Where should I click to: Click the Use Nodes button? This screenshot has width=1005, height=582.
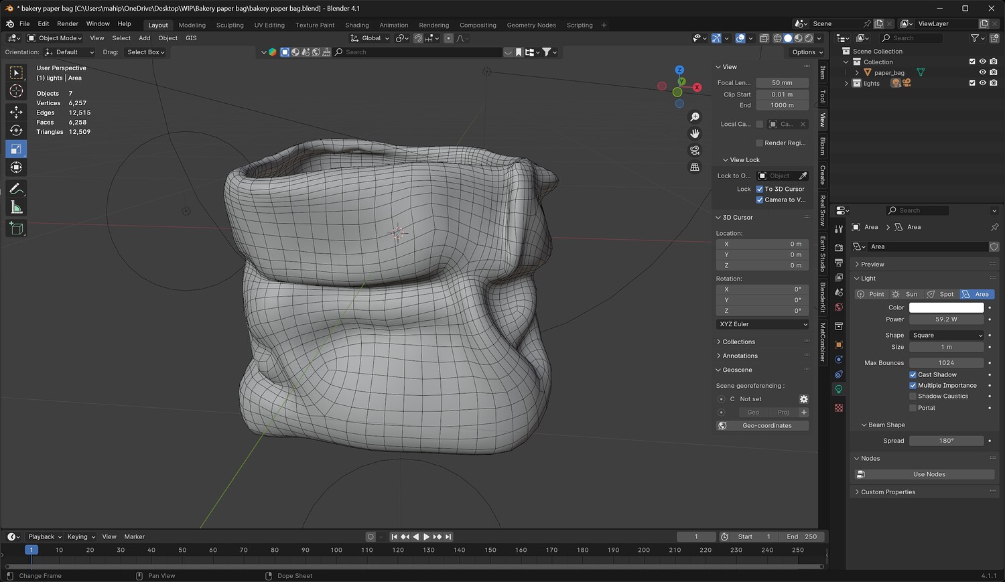coord(929,474)
